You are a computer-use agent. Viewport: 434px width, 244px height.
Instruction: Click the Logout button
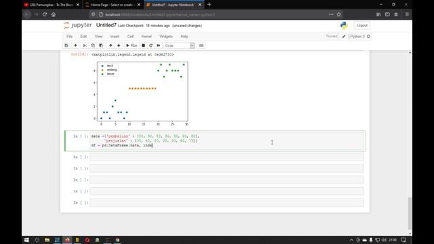pos(361,26)
